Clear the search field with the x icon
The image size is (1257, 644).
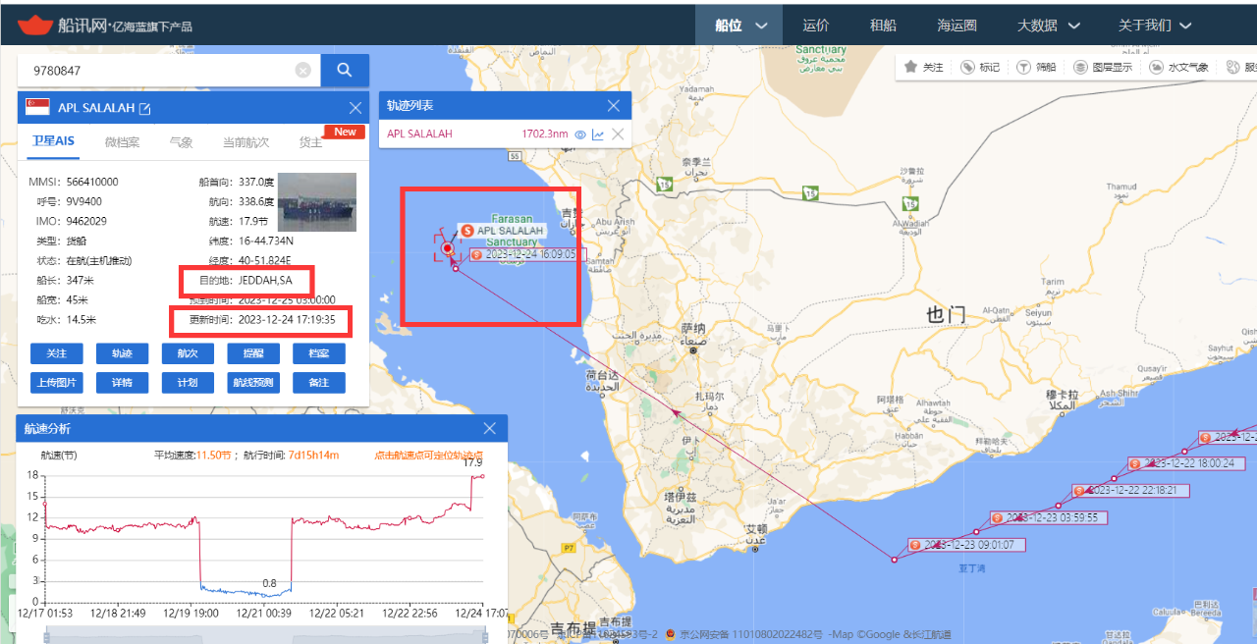tap(303, 71)
